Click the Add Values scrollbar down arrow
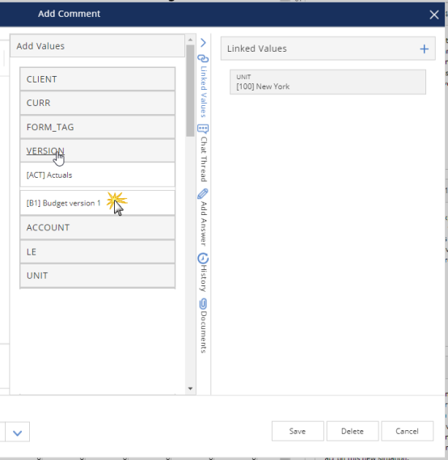The height and width of the screenshot is (460, 448). click(190, 388)
